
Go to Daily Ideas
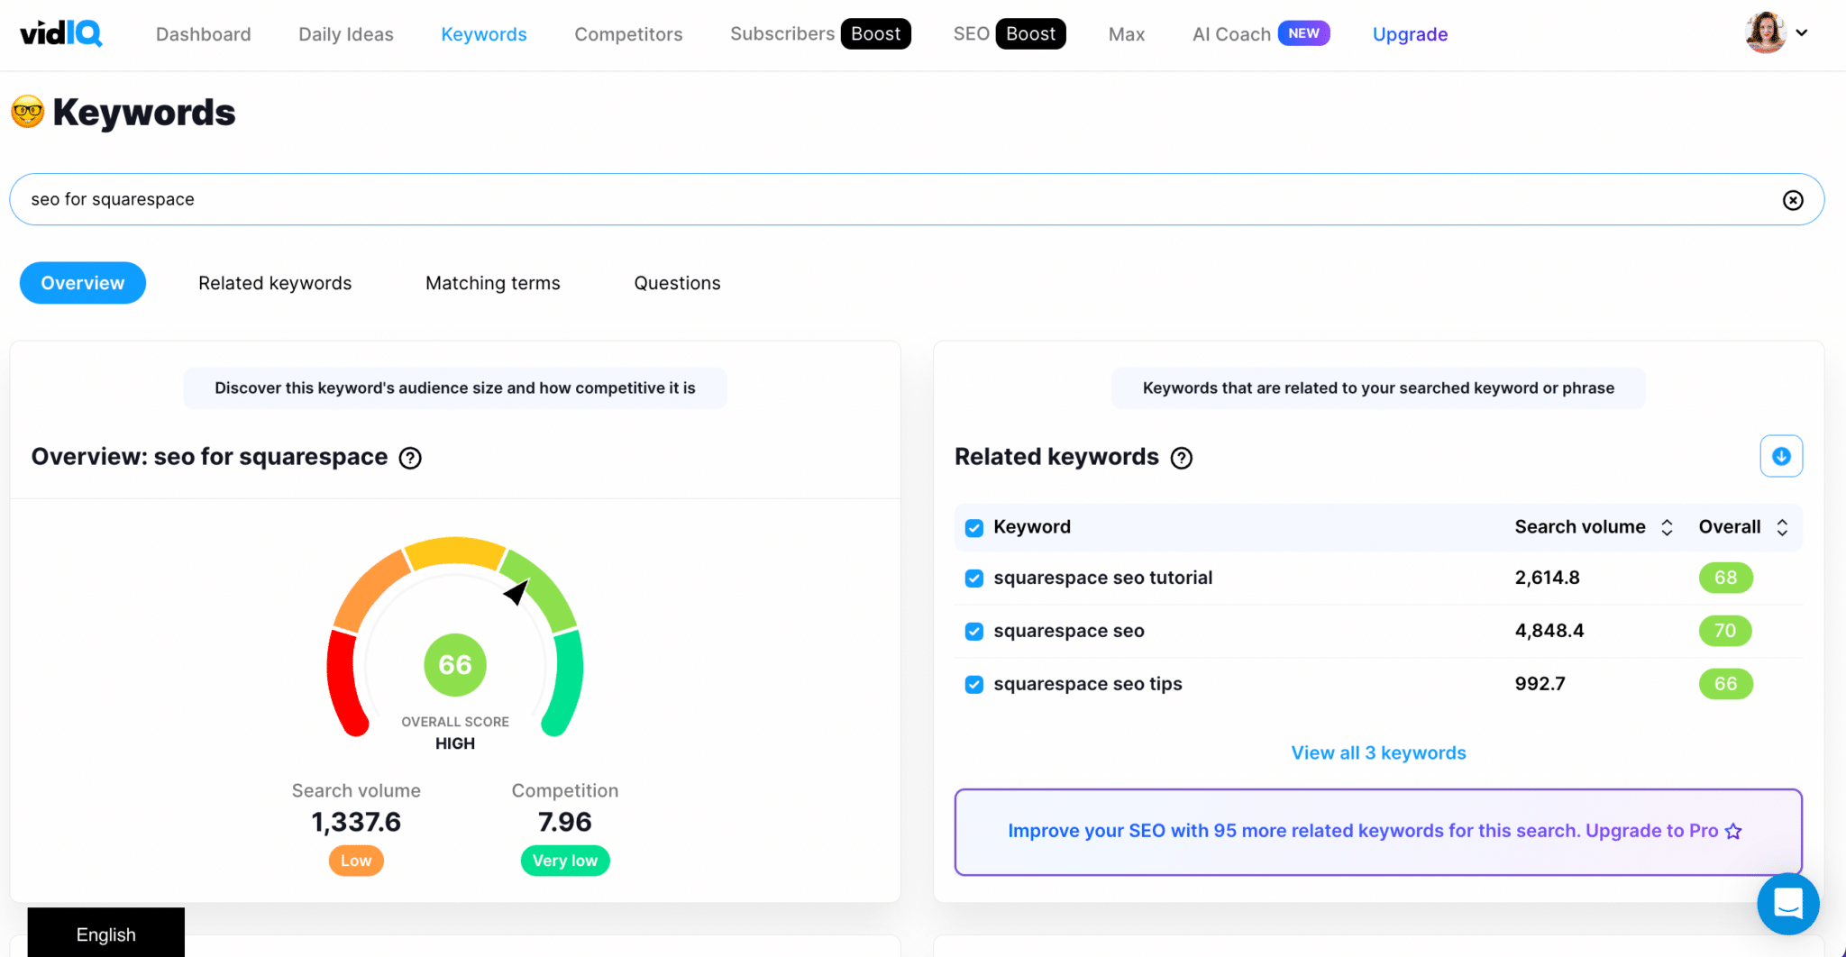pyautogui.click(x=346, y=34)
